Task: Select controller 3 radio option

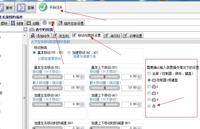Action: pyautogui.click(x=149, y=93)
